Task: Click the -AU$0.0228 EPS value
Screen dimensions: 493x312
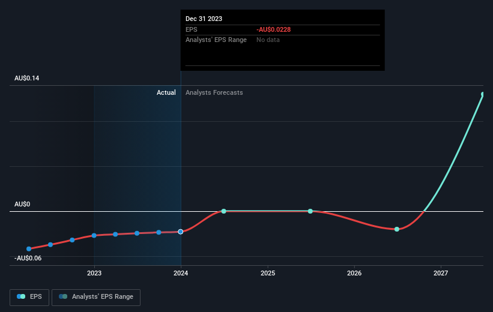Action: pos(274,29)
